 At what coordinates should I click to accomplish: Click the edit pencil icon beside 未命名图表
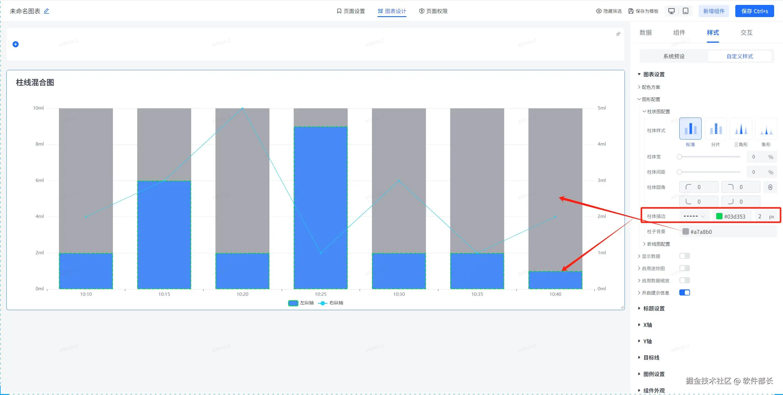(x=46, y=11)
